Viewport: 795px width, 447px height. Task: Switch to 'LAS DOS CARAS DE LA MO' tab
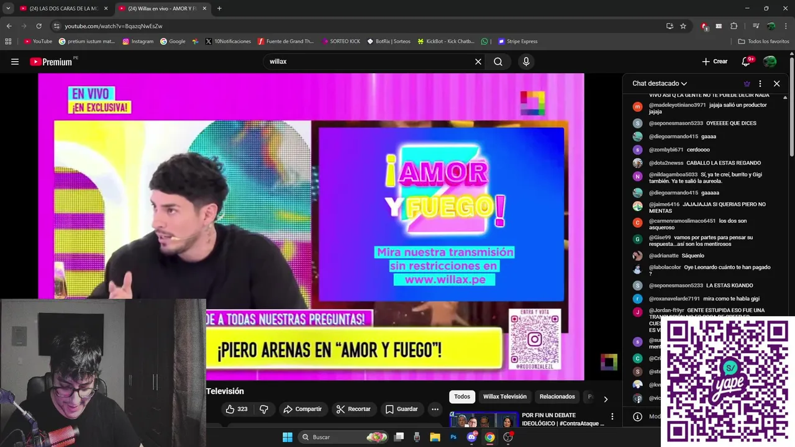click(x=63, y=8)
